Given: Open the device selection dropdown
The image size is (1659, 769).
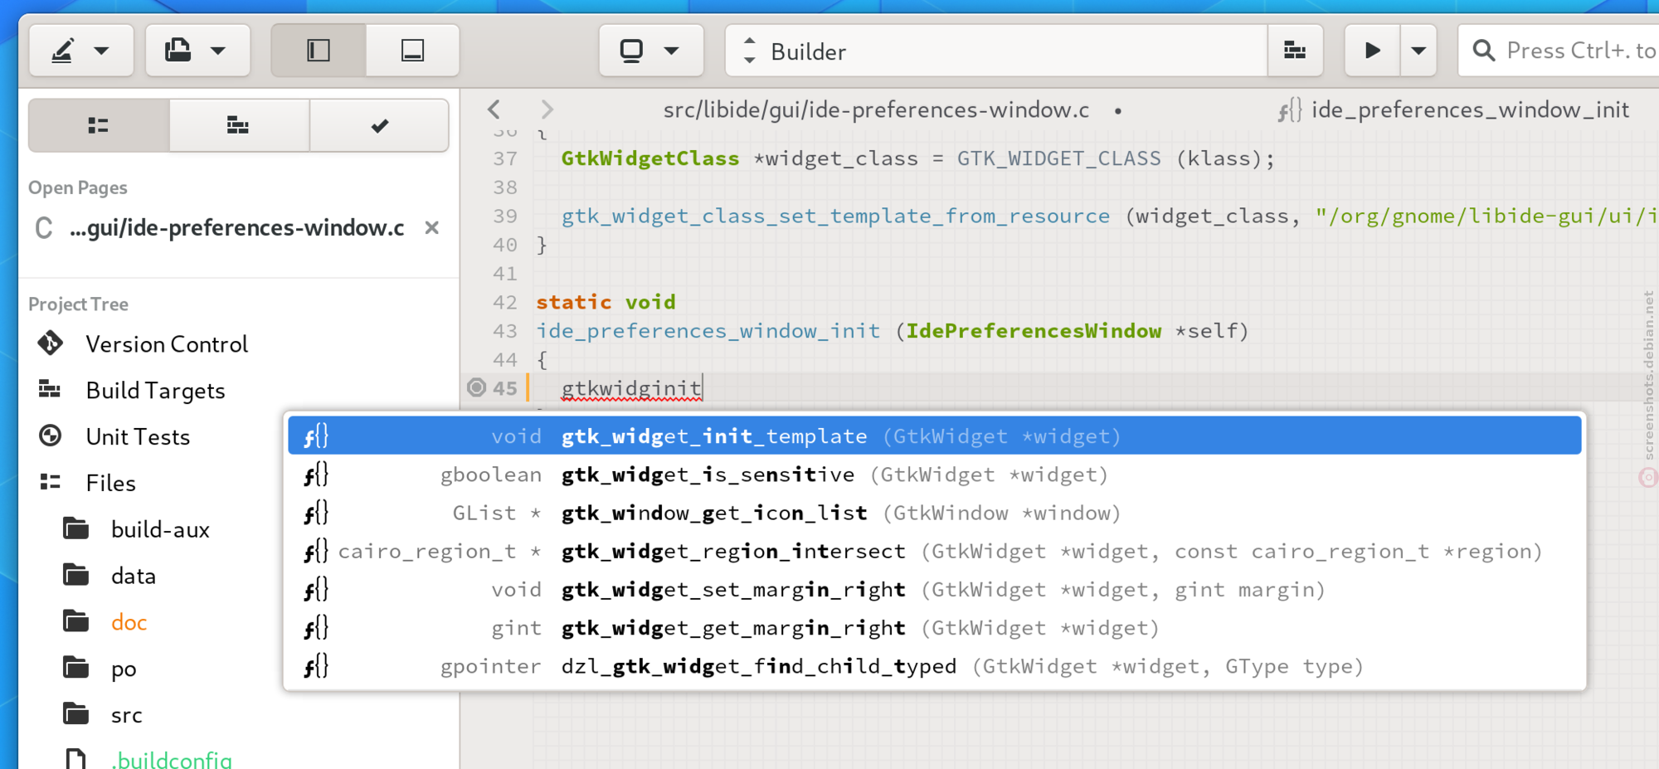Looking at the screenshot, I should point(651,51).
